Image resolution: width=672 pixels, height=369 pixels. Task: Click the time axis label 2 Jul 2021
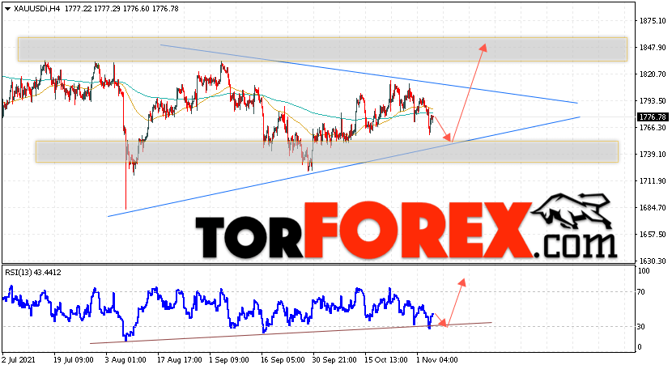click(x=19, y=359)
